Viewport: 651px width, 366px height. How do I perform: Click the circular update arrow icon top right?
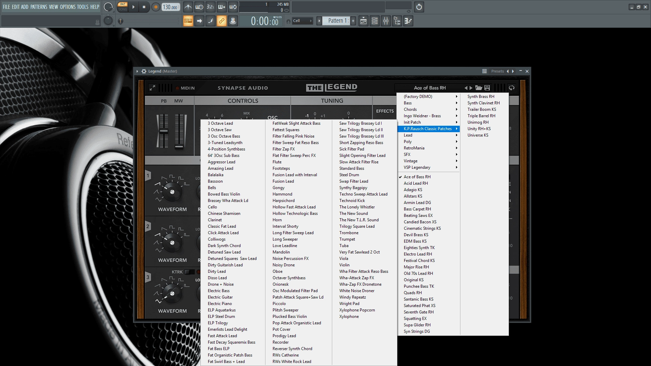click(419, 7)
